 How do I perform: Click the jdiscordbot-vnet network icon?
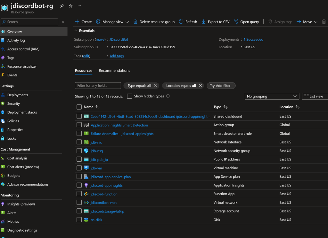[86, 203]
